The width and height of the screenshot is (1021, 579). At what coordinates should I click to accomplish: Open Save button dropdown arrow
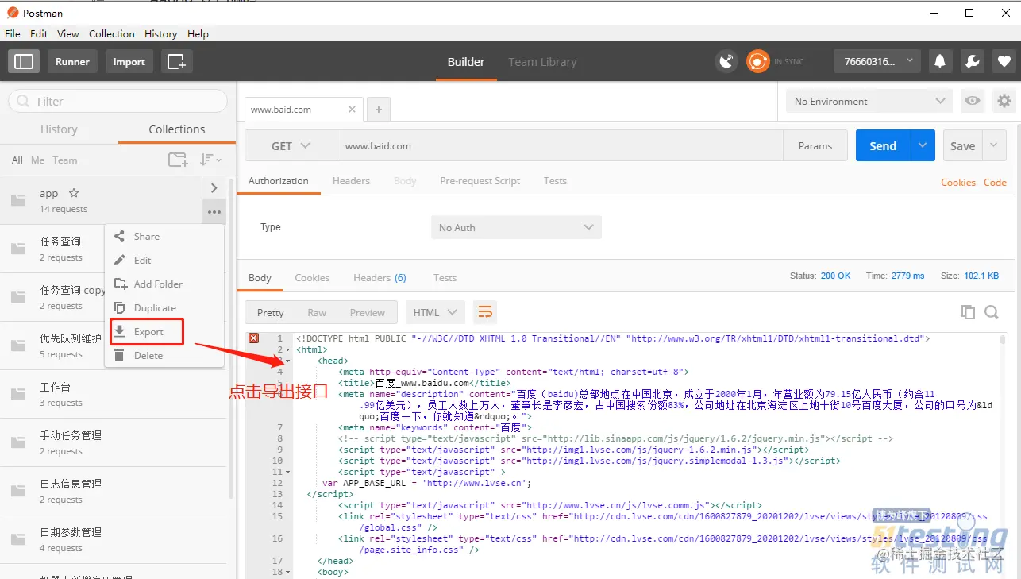tap(995, 145)
